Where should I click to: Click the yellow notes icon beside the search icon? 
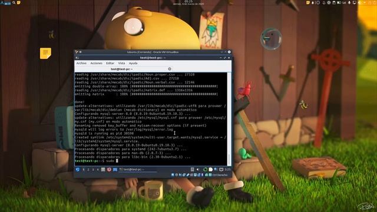tap(18, 2)
